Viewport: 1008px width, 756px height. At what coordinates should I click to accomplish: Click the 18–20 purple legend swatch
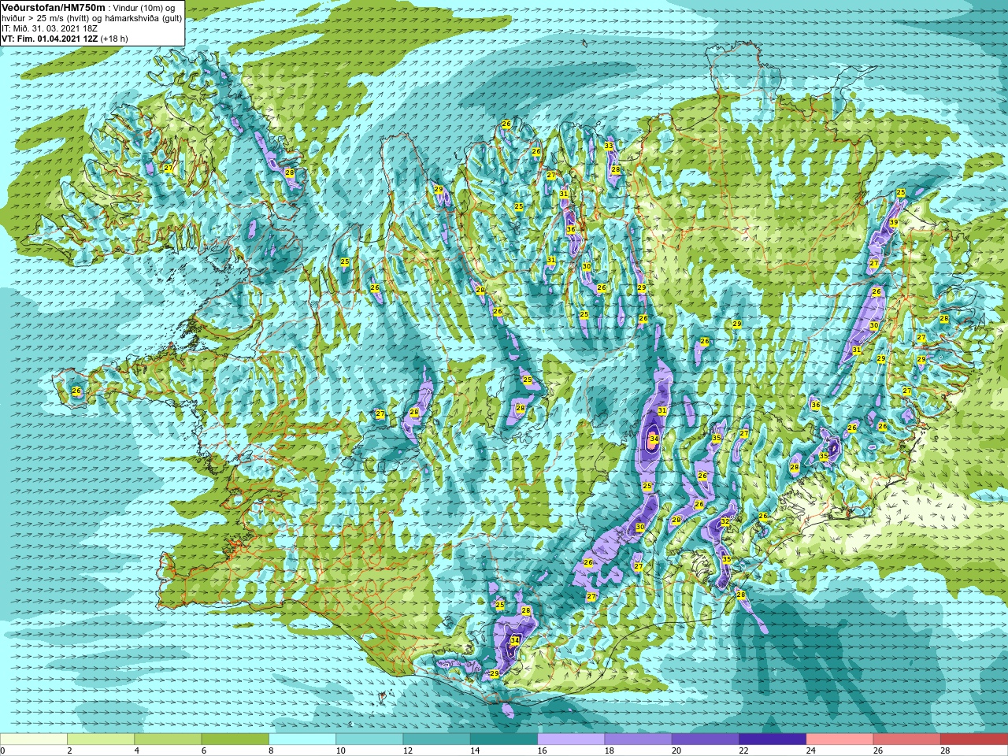click(639, 739)
